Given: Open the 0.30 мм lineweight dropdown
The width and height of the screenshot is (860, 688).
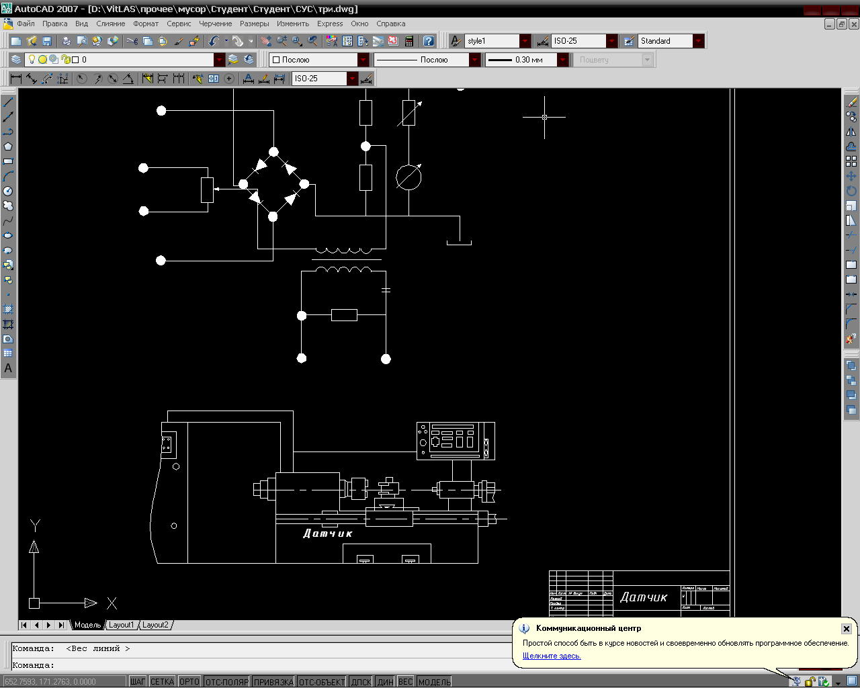Looking at the screenshot, I should (563, 60).
